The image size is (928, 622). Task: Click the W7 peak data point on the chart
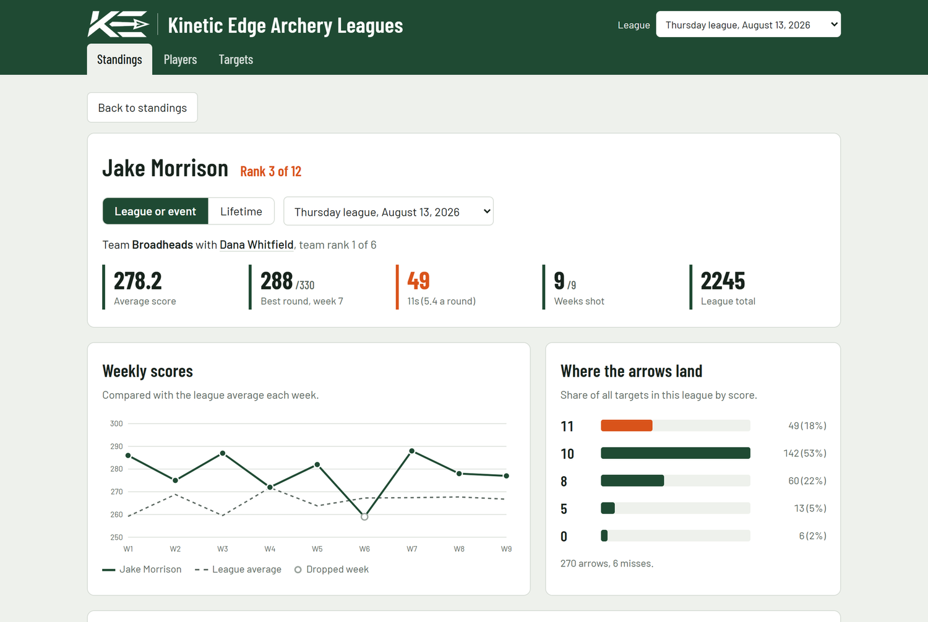(x=412, y=451)
